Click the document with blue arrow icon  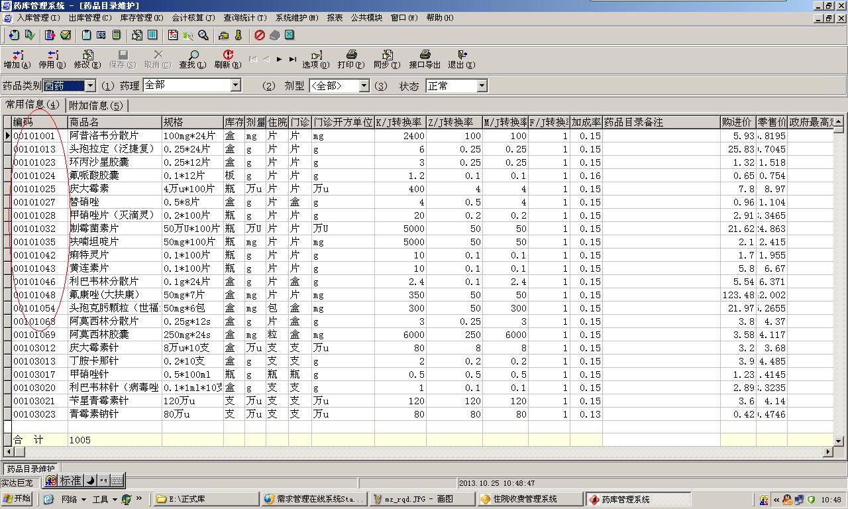point(14,35)
